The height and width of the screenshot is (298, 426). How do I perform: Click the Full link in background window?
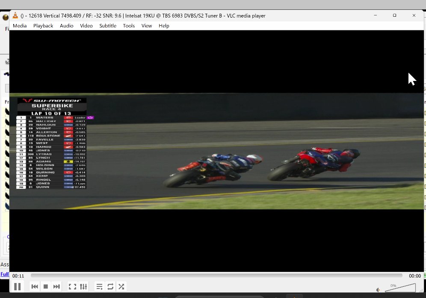[x=5, y=274]
